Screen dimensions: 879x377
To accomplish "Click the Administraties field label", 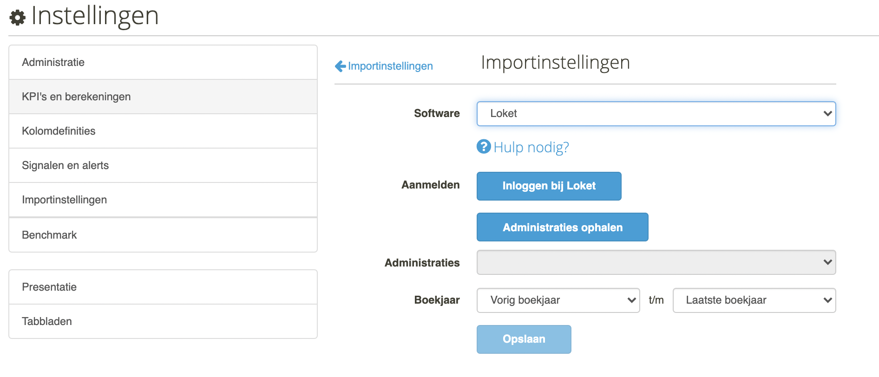I will pos(422,263).
